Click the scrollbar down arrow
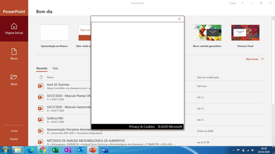Viewport: 275px width, 154px height. point(273,144)
